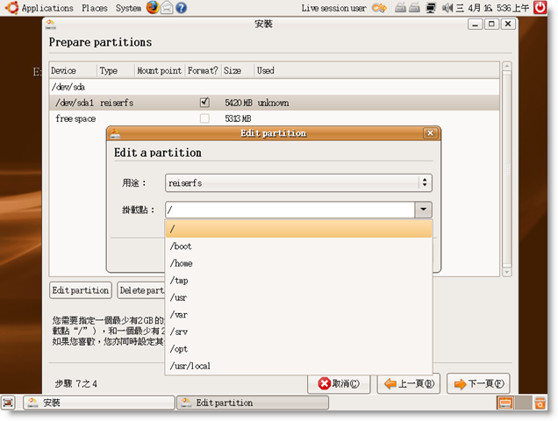
Task: Open the trash icon in bottom panel
Action: [x=540, y=403]
